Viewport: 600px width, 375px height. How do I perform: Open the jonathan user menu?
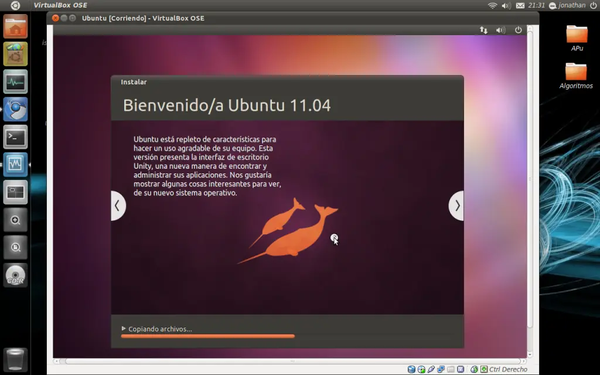pyautogui.click(x=567, y=5)
